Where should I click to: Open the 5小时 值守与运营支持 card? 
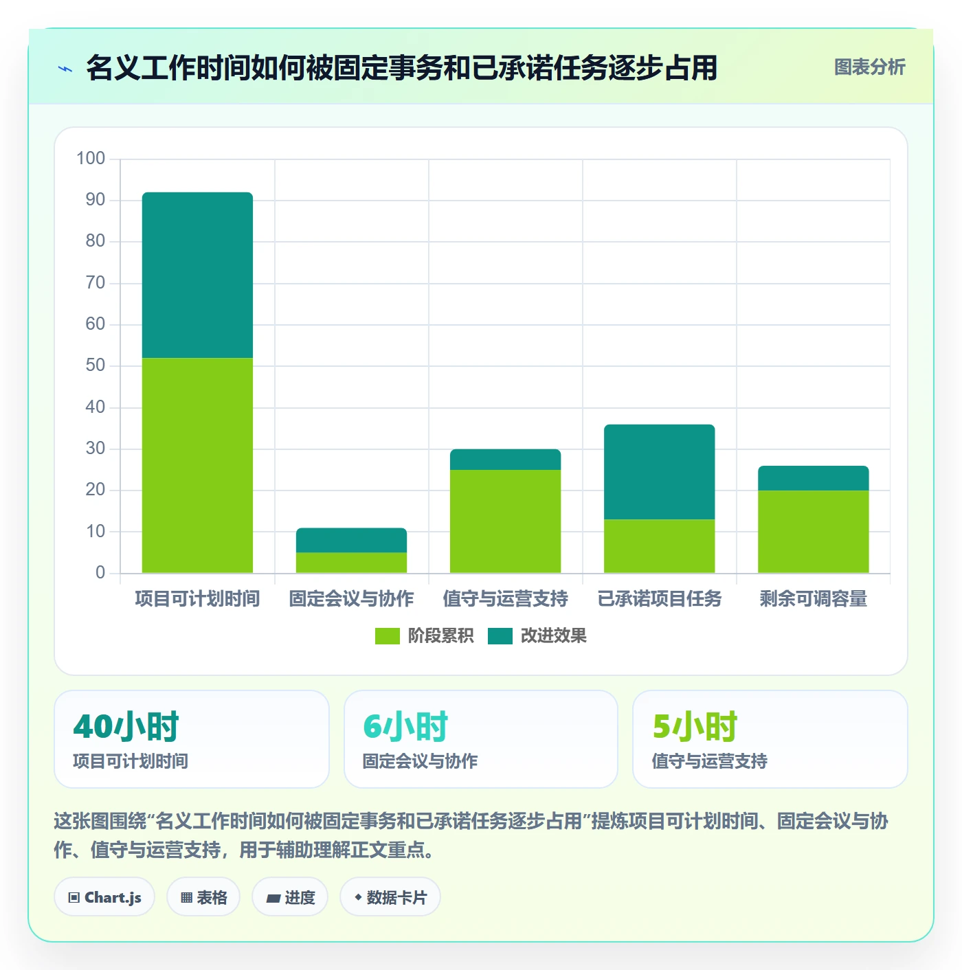pyautogui.click(x=770, y=739)
